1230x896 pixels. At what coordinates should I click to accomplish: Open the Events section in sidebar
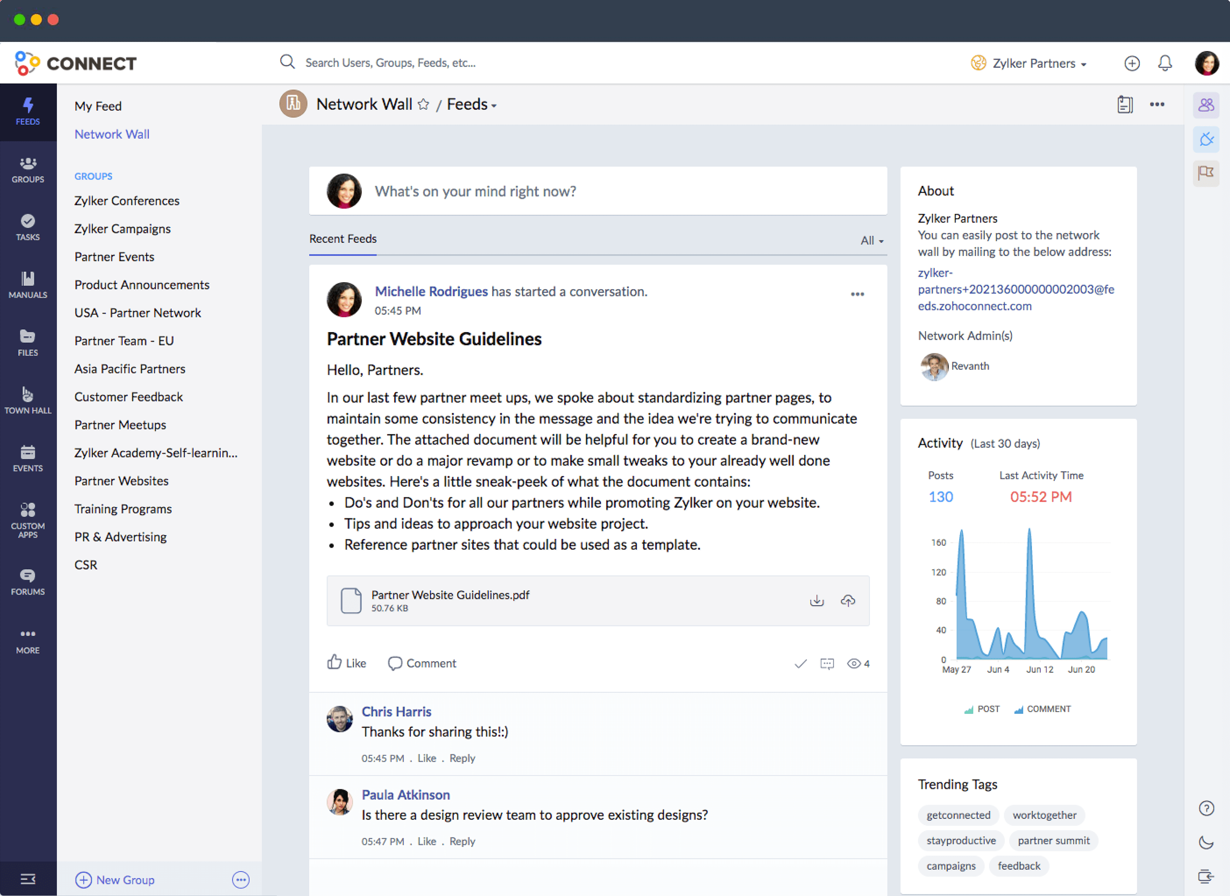27,459
